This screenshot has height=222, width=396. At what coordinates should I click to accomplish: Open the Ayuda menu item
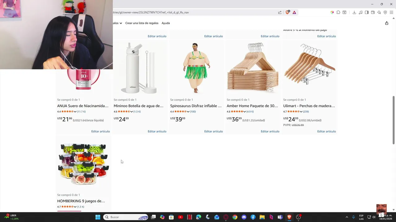pos(166,23)
